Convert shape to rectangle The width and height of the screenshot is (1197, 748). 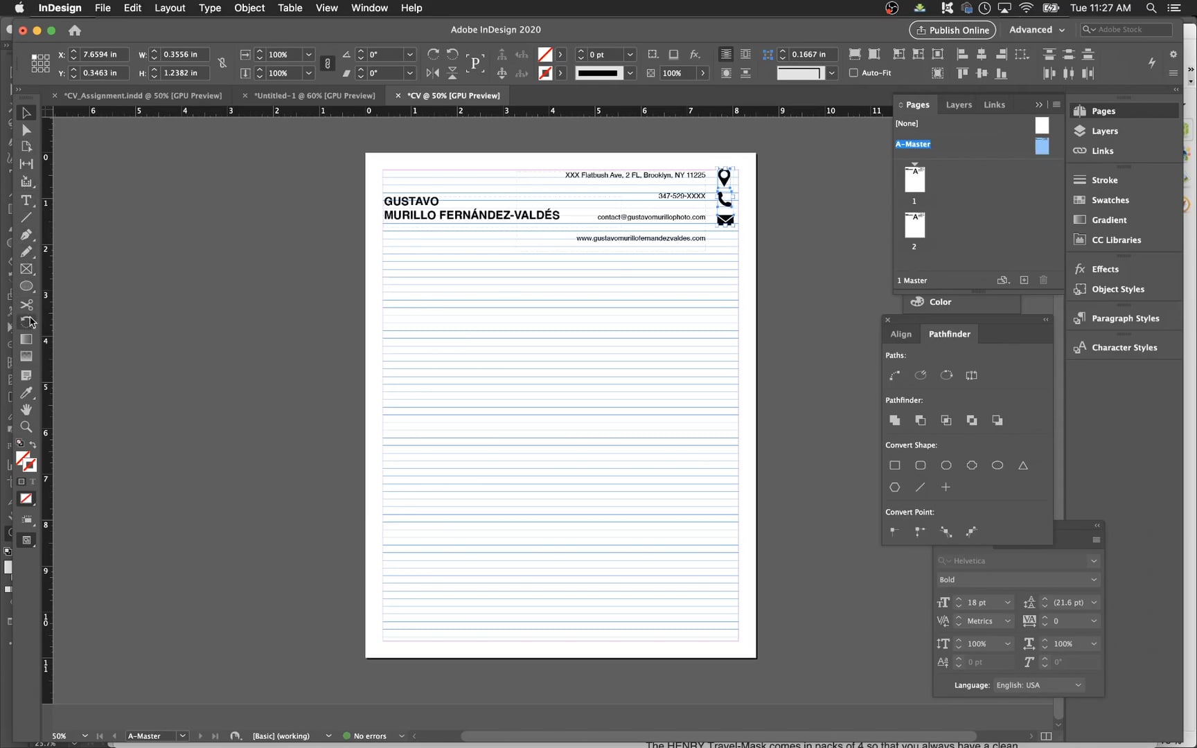coord(895,465)
